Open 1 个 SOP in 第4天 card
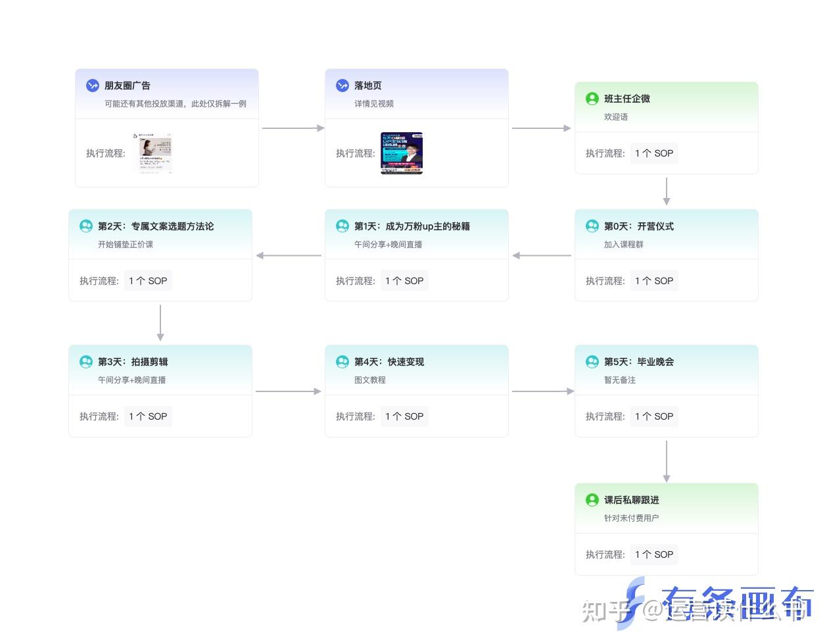The image size is (827, 644). click(404, 416)
